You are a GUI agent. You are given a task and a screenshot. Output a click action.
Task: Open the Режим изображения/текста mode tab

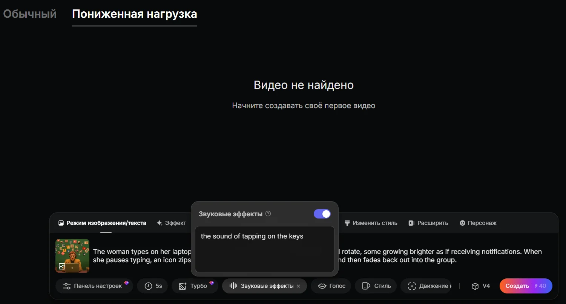pos(102,223)
